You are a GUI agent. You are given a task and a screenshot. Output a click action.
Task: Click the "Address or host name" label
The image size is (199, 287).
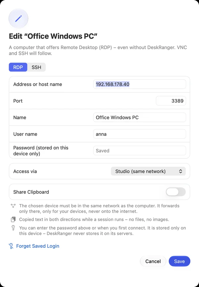37,84
